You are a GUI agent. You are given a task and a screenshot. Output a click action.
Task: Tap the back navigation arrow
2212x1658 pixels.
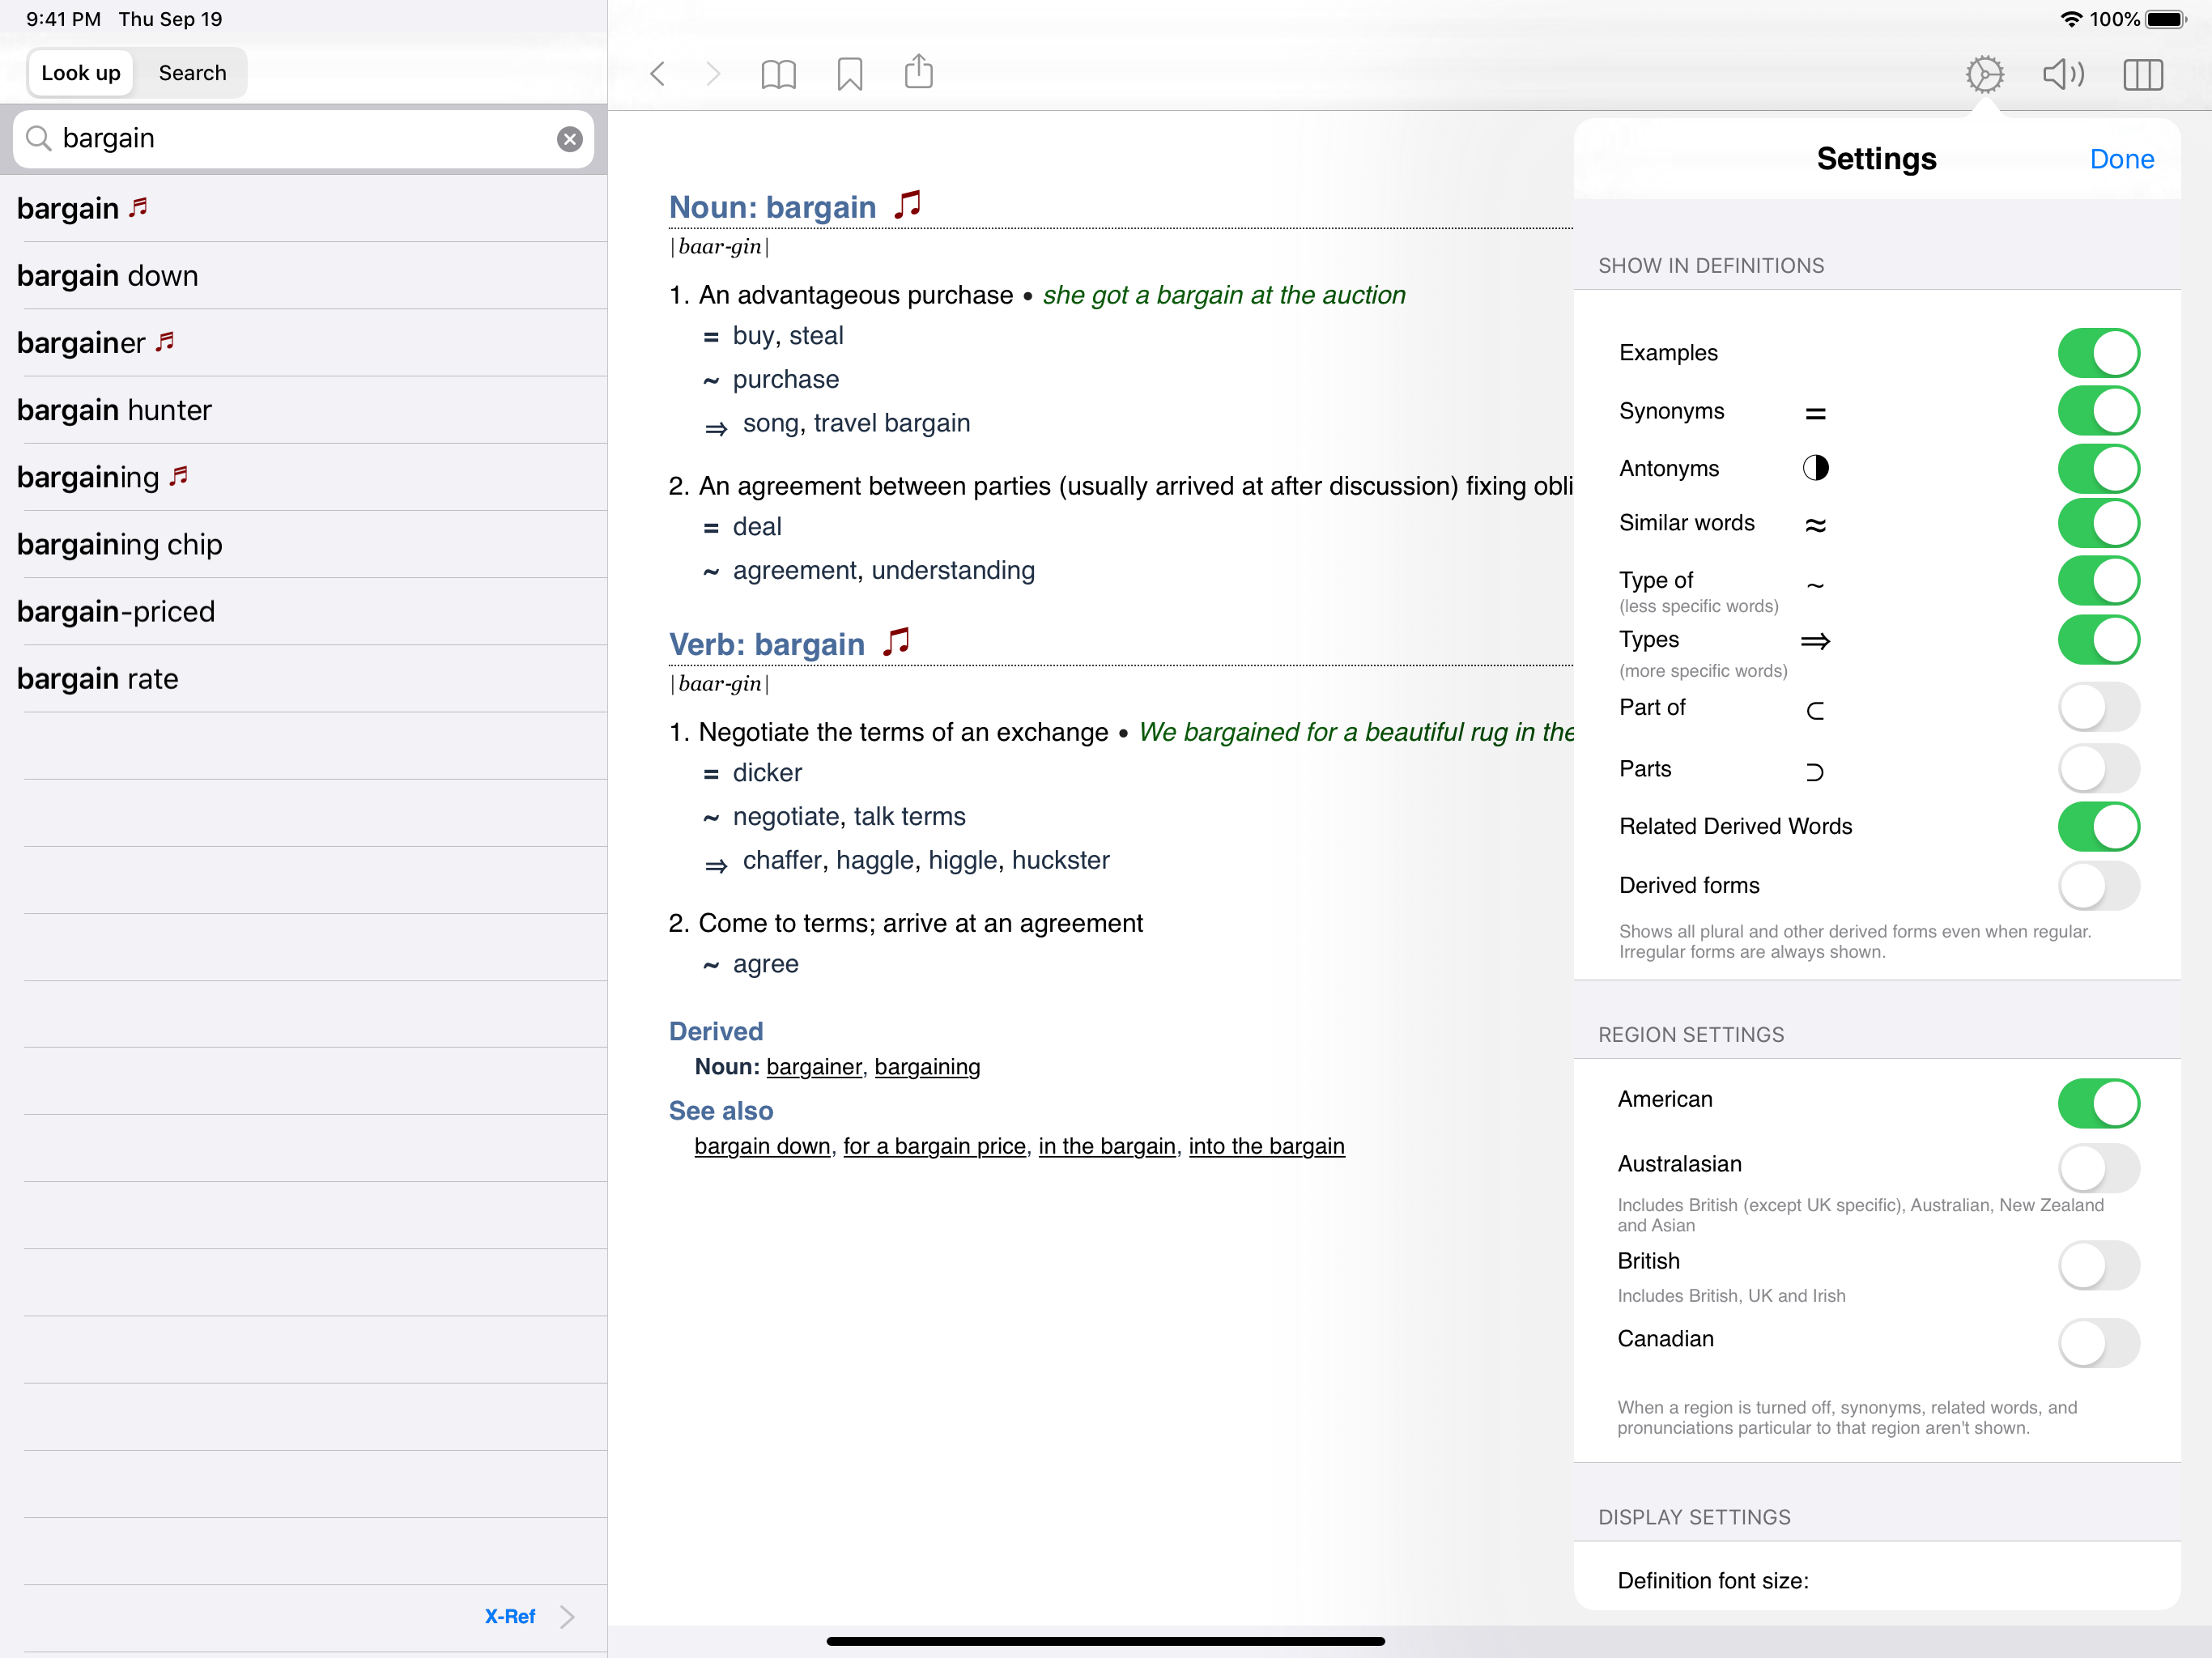[x=657, y=73]
